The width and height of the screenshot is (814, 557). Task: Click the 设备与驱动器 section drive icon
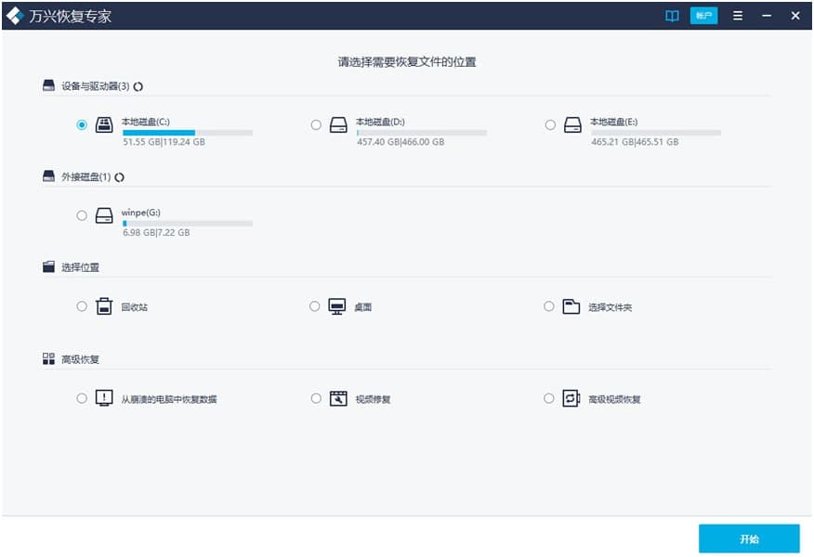[49, 85]
